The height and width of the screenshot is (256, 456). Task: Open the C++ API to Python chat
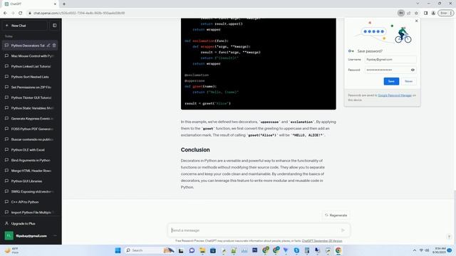point(30,202)
